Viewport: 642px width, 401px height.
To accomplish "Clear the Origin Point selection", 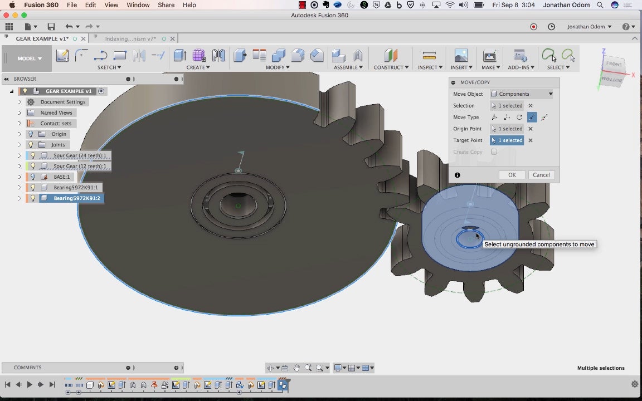I will click(x=531, y=129).
